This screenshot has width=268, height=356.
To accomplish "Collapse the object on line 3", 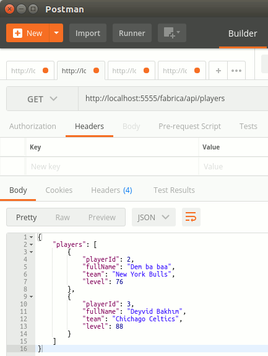I will tap(32, 252).
